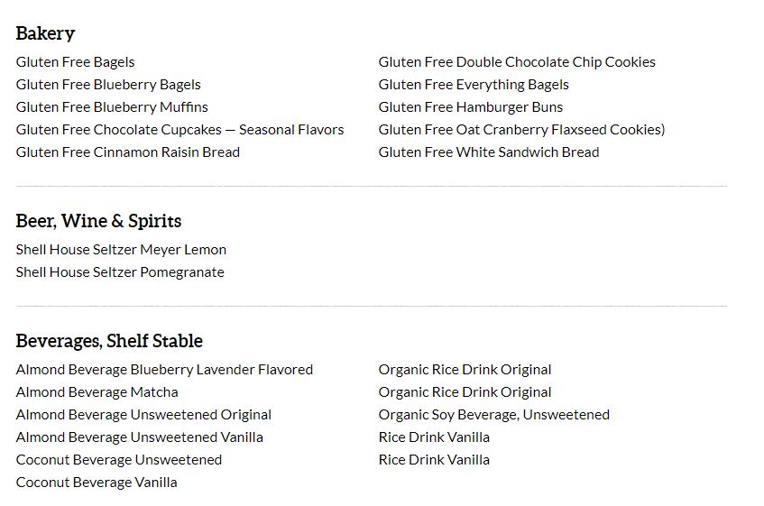Viewport: 764px width, 506px height.
Task: Open Gluten Free Double Chocolate Chip Cookies
Action: click(x=517, y=62)
